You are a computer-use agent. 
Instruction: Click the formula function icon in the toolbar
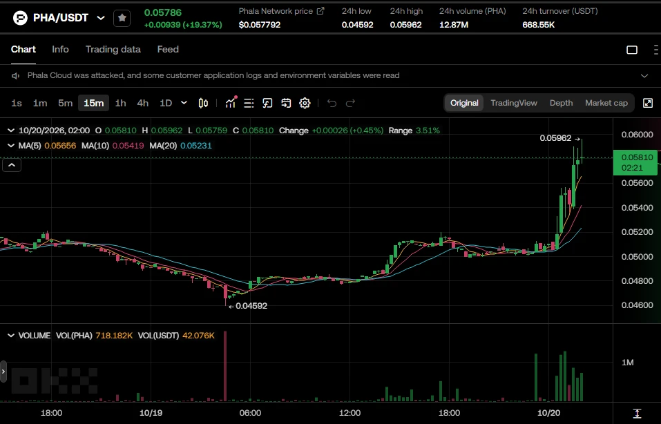pos(267,104)
